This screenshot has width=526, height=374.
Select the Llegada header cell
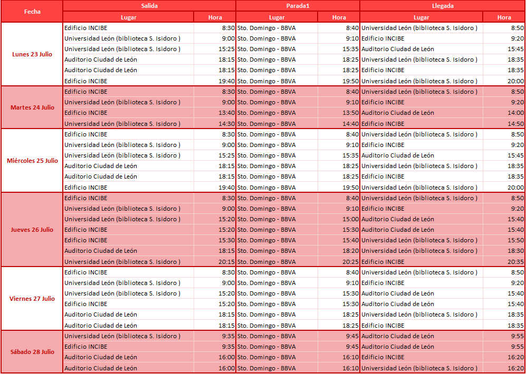(x=442, y=6)
